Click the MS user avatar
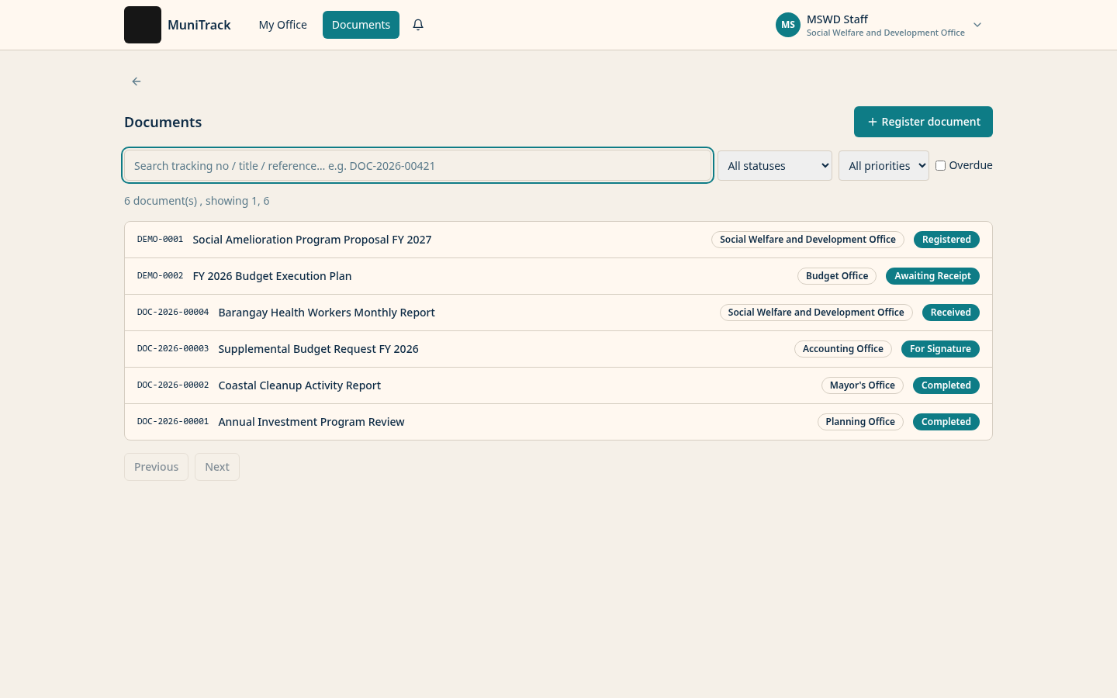The image size is (1117, 698). [788, 25]
